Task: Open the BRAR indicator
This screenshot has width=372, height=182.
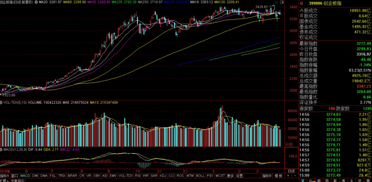Action: tap(72, 175)
